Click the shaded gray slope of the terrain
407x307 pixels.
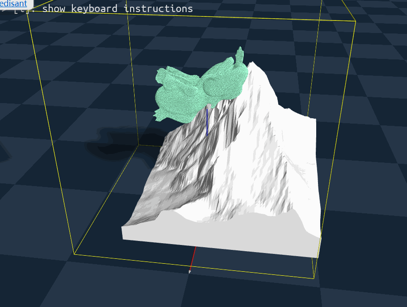(179, 174)
